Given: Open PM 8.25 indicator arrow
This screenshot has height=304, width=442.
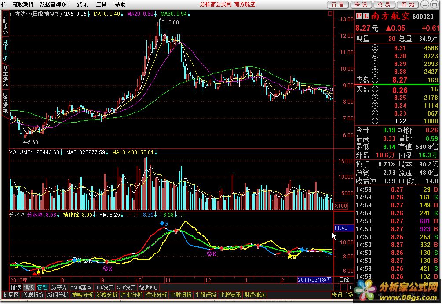Looking at the screenshot, I should pyautogui.click(x=122, y=215).
